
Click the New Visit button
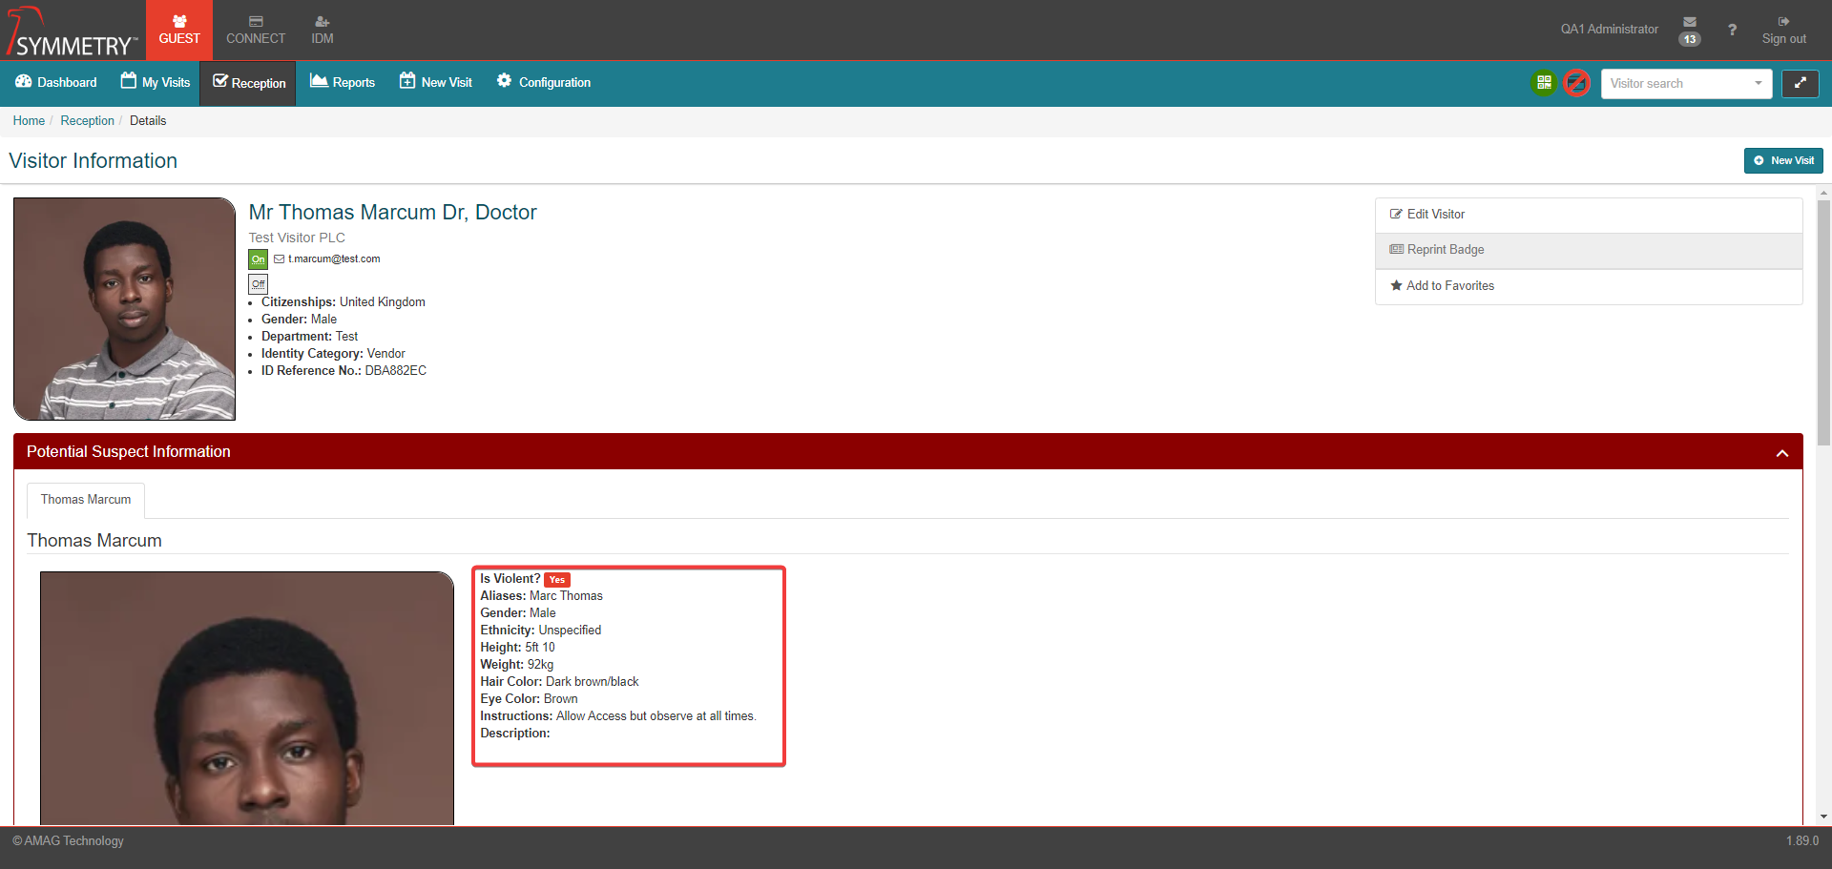tap(1783, 160)
